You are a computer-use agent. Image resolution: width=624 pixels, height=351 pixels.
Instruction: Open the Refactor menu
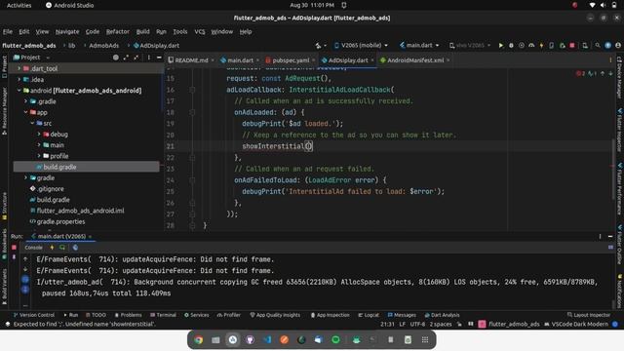coord(117,31)
